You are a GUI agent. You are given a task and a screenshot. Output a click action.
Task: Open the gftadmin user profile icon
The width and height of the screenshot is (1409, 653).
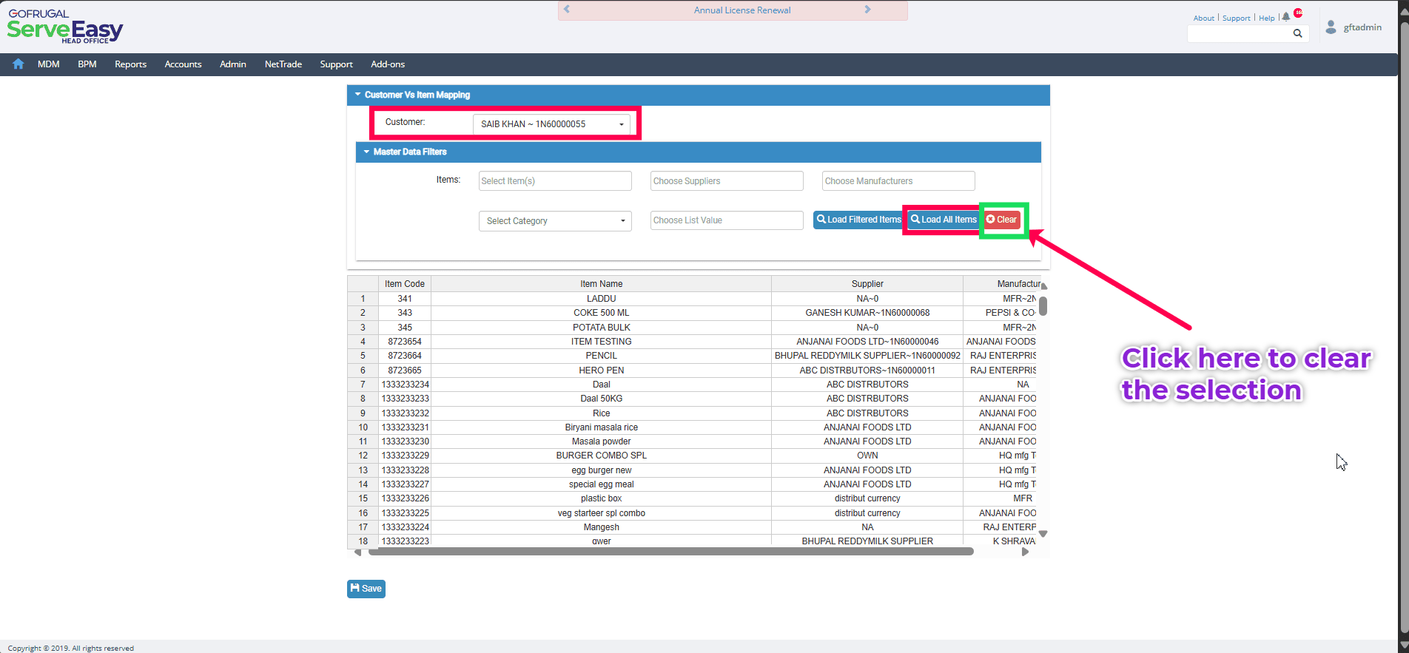click(x=1331, y=27)
